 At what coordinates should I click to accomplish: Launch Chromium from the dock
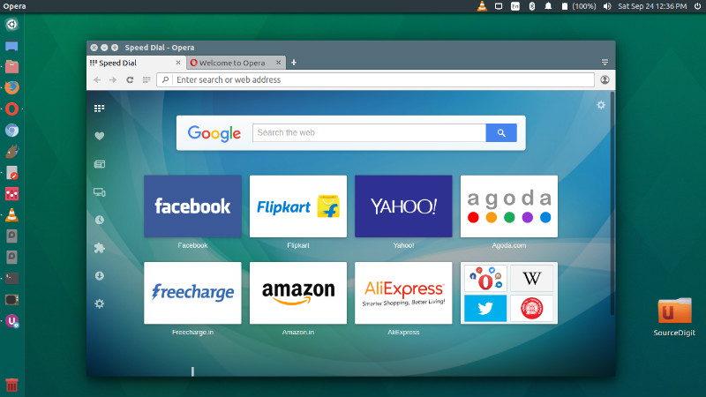point(11,131)
